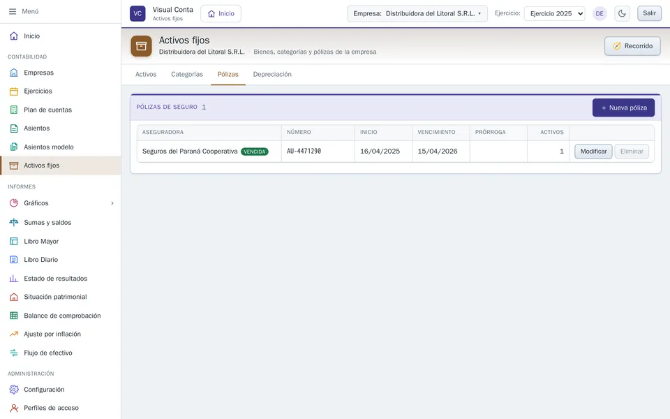Open the Ejercicio 2025 dropdown
Image resolution: width=670 pixels, height=419 pixels.
point(554,13)
